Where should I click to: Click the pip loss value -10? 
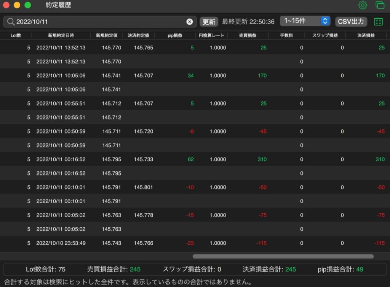[190, 187]
